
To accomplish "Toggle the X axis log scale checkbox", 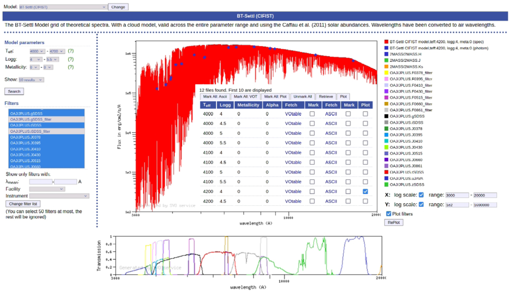I will point(421,195).
